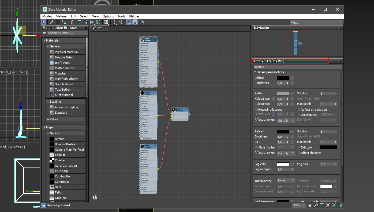Click the Pan to Selected icon
This screenshot has height=212, width=374.
(341, 205)
